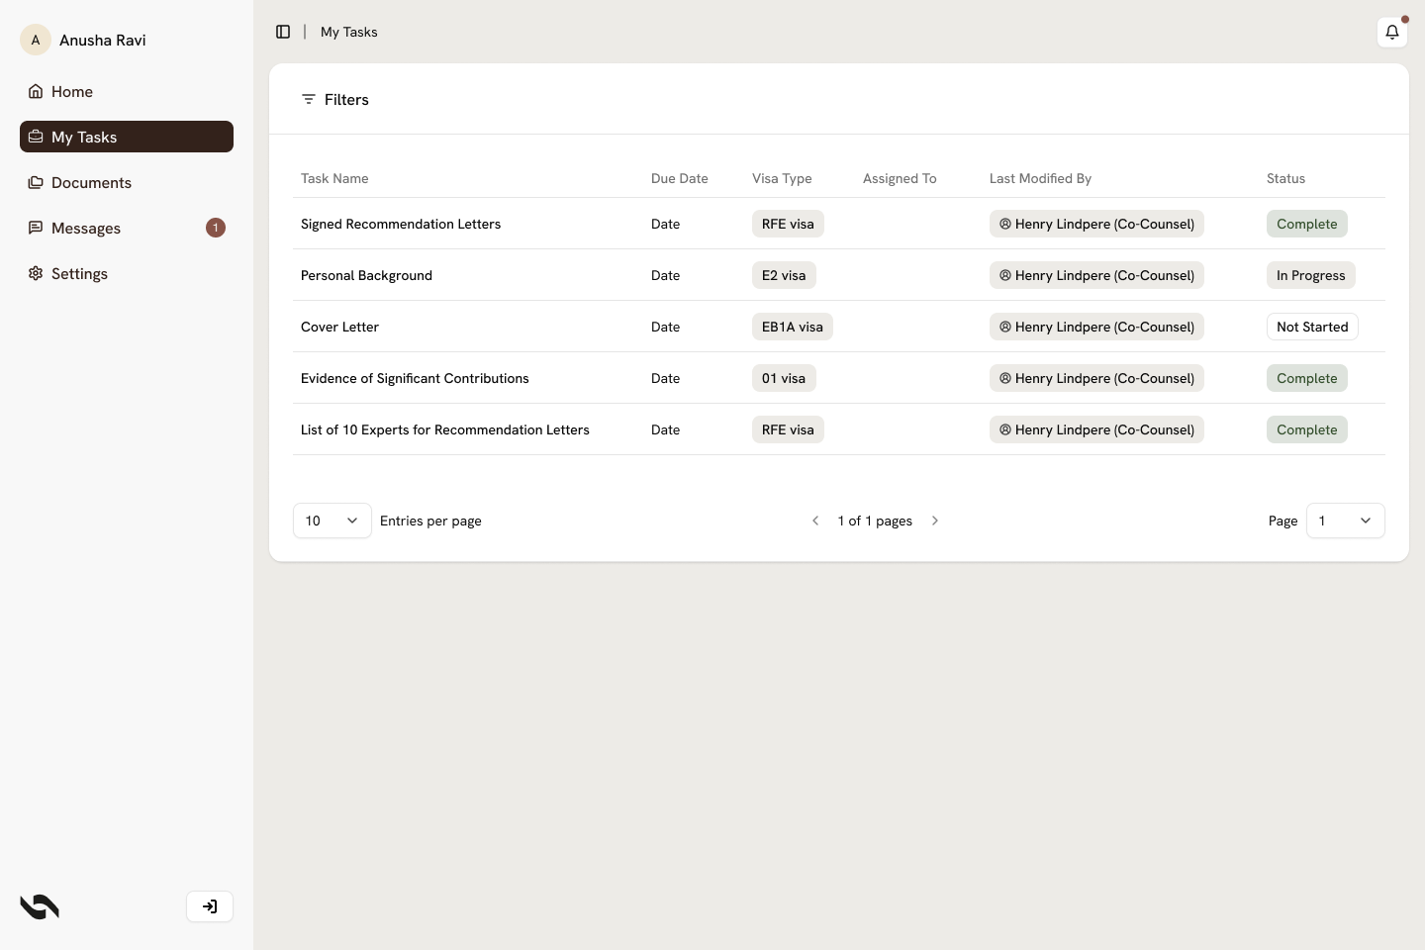Viewport: 1425px width, 950px height.
Task: Click RFE visa tag in List of Experts row
Action: tap(788, 429)
